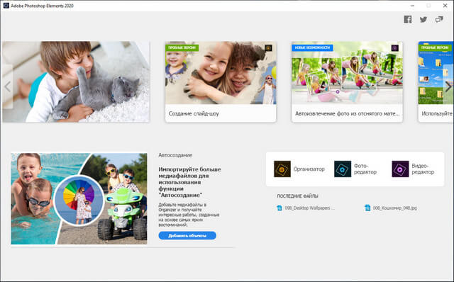Viewport: 454px width, 282px height.
Task: Click the Создание слайд-шоу caption
Action: (194, 113)
